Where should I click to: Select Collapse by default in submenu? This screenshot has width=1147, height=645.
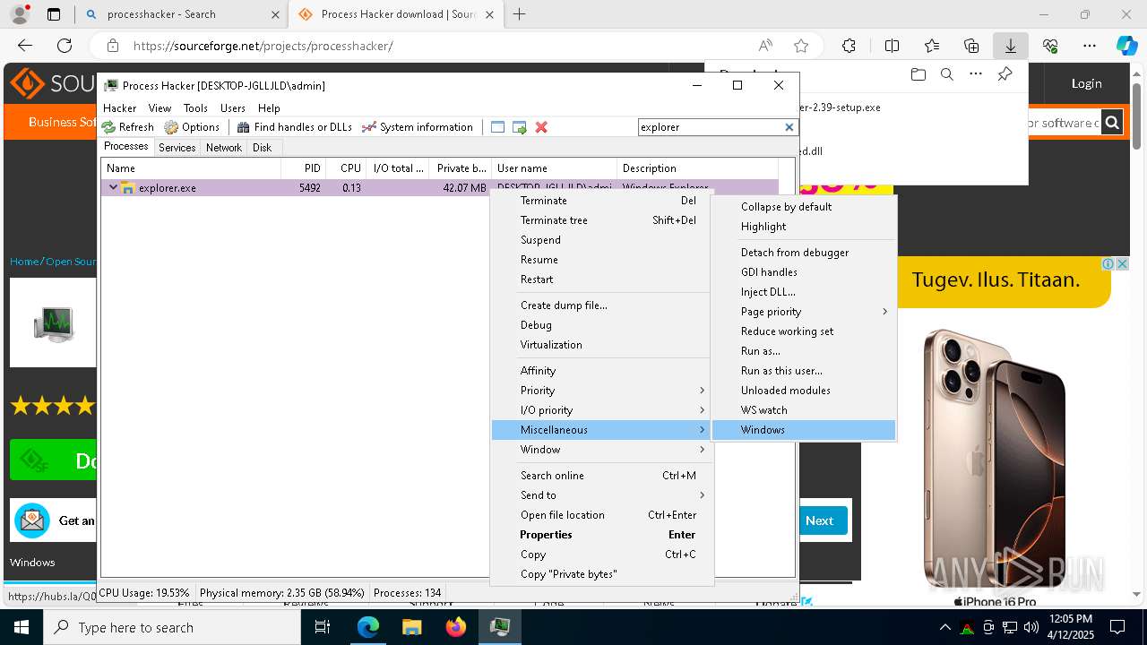pyautogui.click(x=804, y=207)
